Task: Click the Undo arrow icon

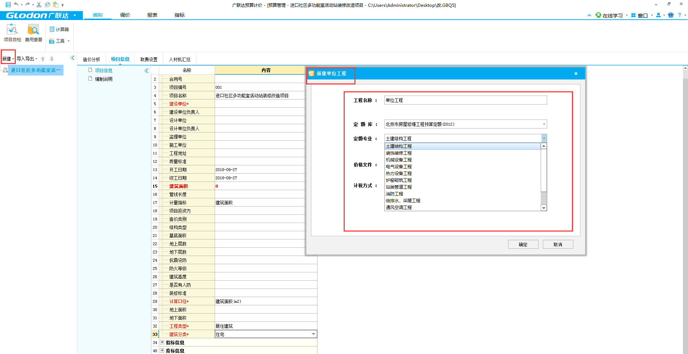Action: 16,5
